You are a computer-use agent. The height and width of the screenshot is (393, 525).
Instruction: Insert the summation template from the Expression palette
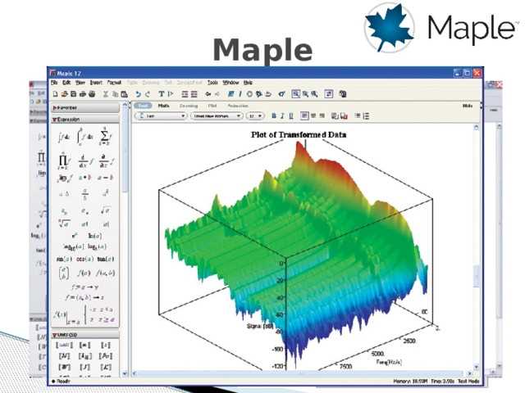tap(105, 137)
